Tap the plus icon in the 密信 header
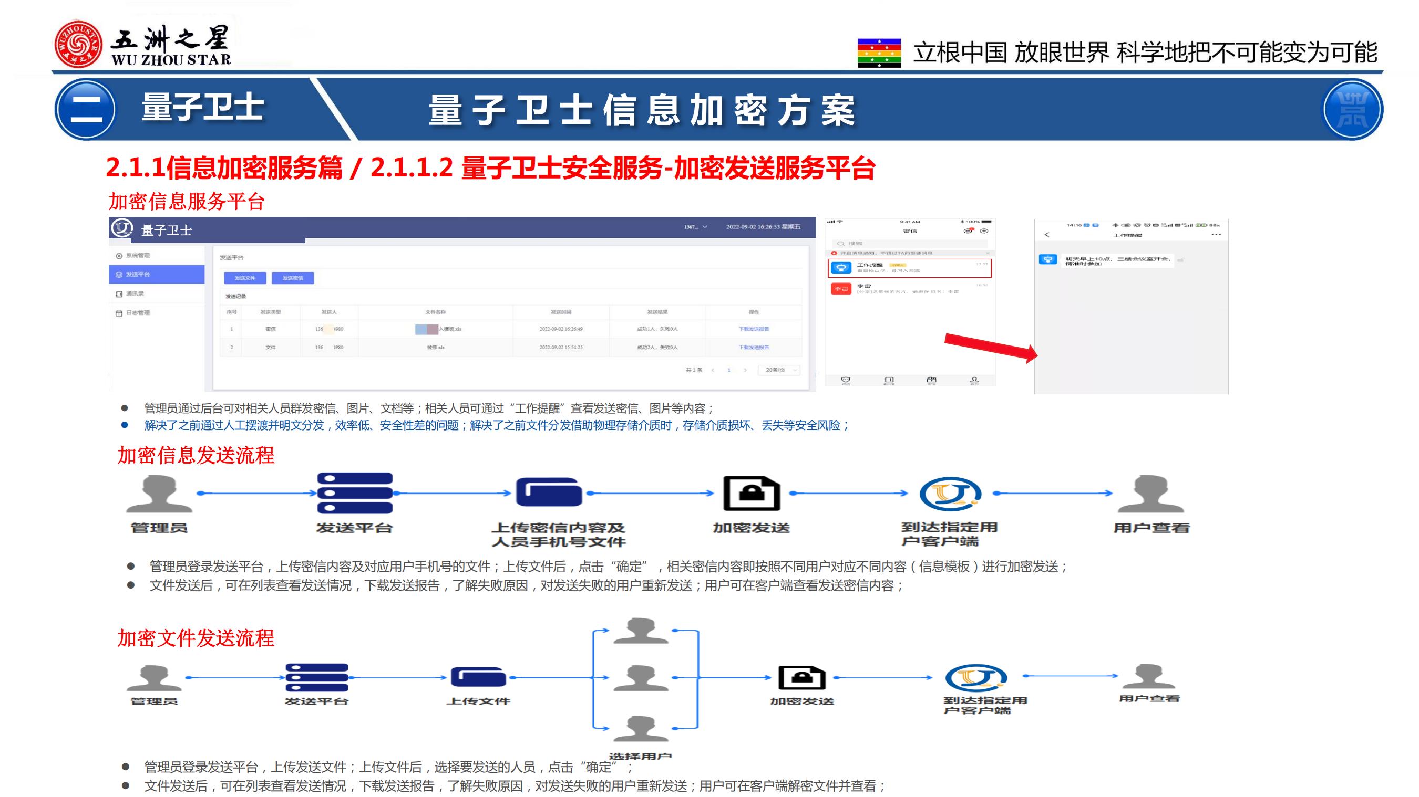 click(984, 232)
